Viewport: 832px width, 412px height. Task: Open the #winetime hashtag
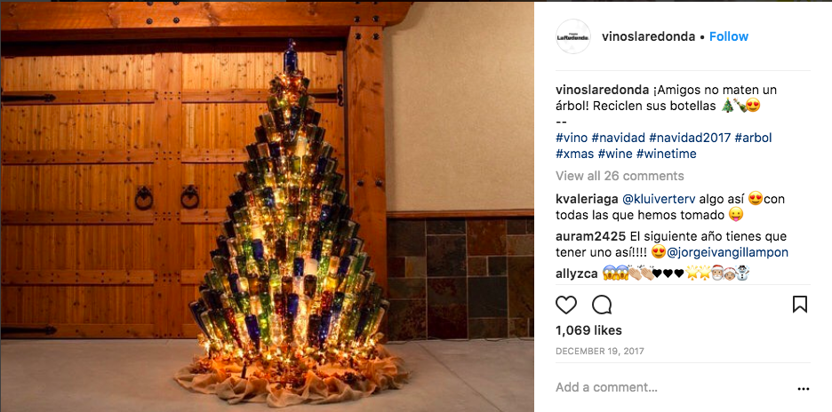tap(666, 154)
